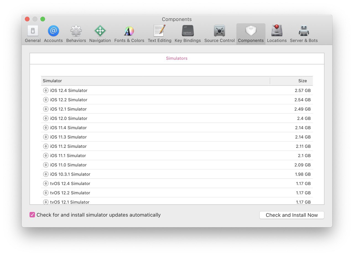Download the iOS 10.3.1 Simulator

tap(46, 174)
